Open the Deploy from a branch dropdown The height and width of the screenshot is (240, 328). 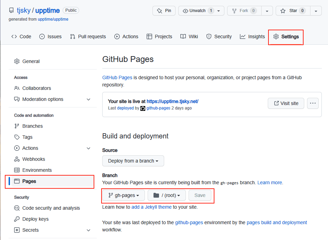[x=133, y=161]
